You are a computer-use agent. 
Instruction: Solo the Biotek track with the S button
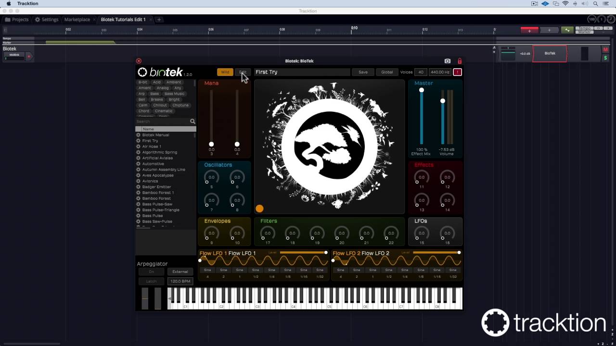click(x=605, y=58)
